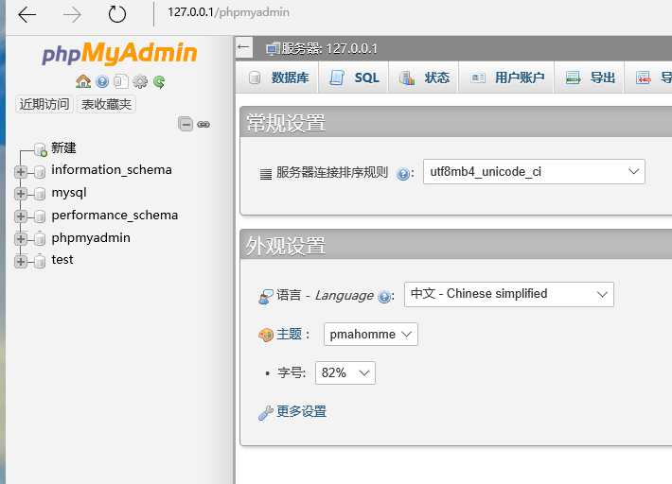The height and width of the screenshot is (484, 672).
Task: Click the server icon in breadcrumb bar
Action: click(273, 49)
